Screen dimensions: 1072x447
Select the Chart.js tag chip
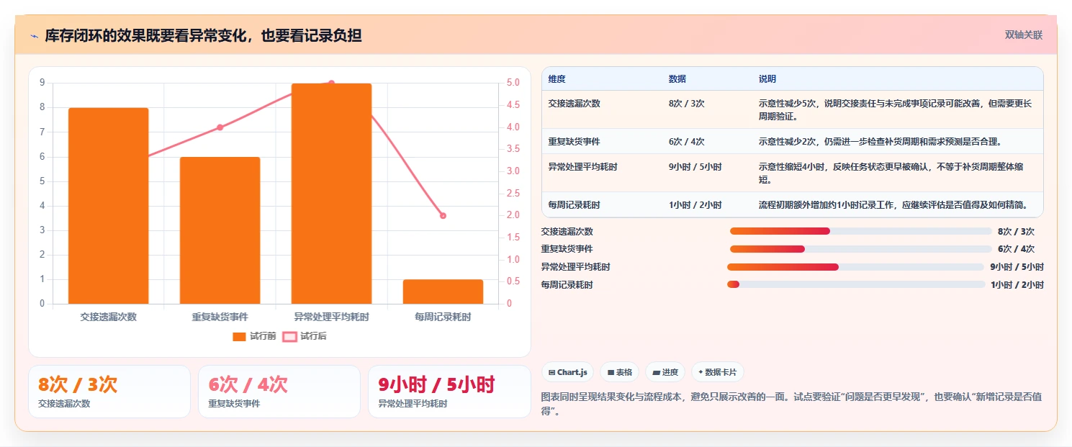568,372
